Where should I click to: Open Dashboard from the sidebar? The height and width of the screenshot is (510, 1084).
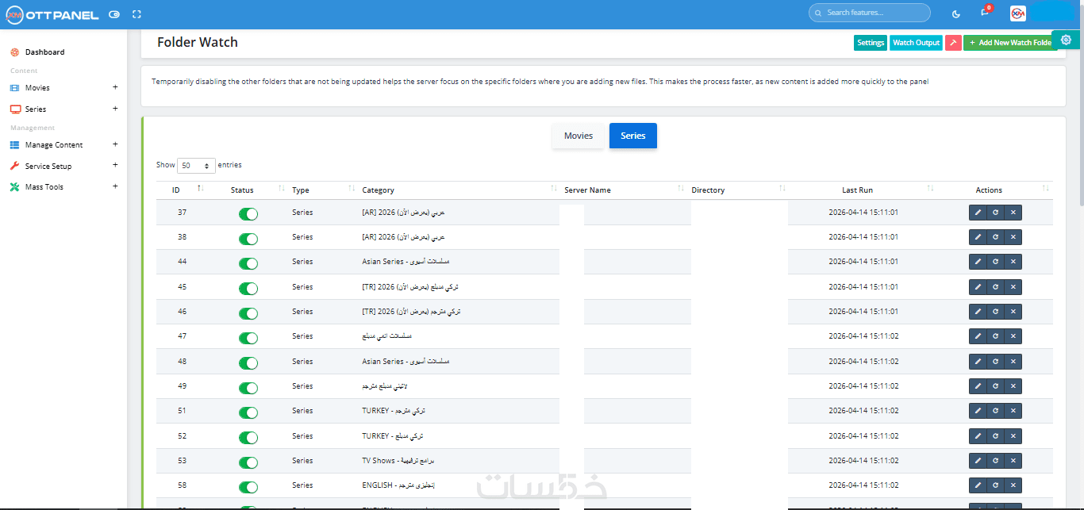pos(45,52)
